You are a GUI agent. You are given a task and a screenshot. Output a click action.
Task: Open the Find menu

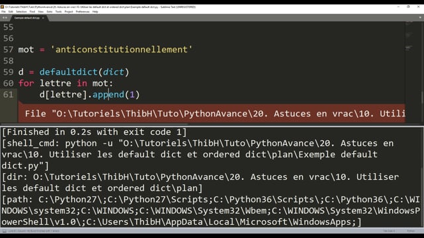(x=32, y=12)
